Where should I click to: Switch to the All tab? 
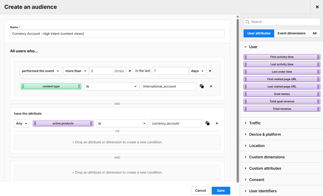314,33
